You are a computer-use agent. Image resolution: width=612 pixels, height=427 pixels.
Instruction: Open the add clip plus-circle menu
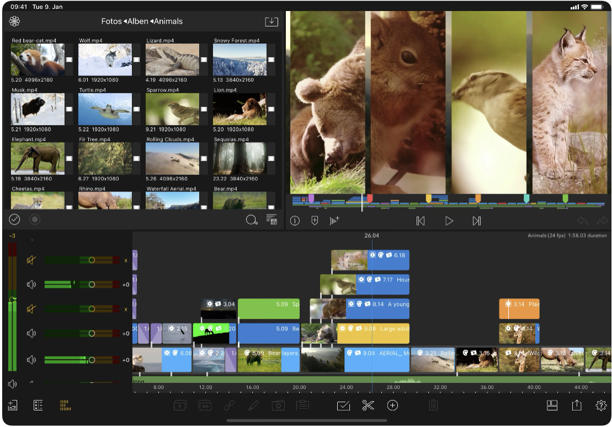[392, 405]
